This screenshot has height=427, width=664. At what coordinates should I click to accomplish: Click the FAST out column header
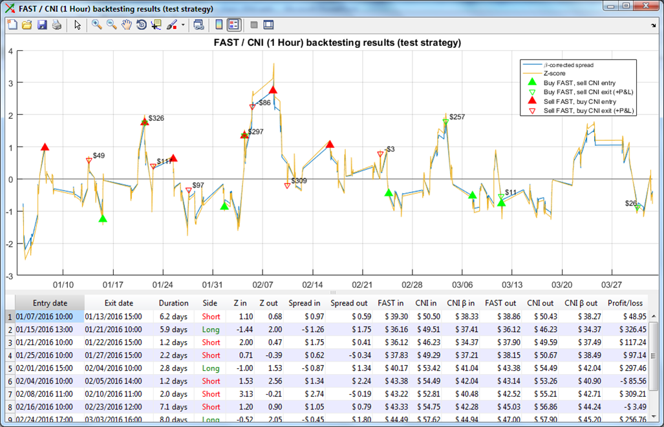pos(500,303)
